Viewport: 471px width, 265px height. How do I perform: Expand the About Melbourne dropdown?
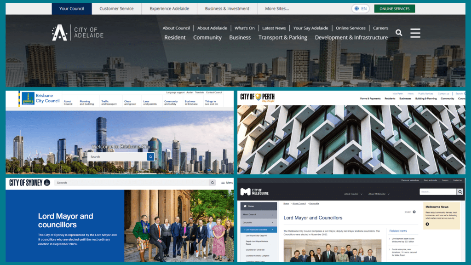tap(379, 194)
